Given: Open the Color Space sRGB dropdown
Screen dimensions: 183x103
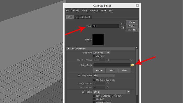Looking at the screenshot, I should click(x=112, y=92).
